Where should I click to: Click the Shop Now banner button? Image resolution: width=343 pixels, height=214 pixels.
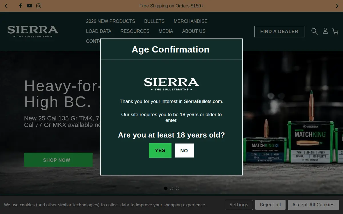(x=58, y=160)
